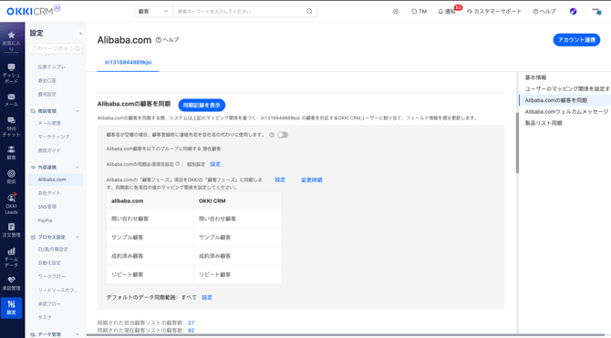The height and width of the screenshot is (338, 611).
Task: Collapse the 外部連携 section in settings menu
Action: coord(78,167)
